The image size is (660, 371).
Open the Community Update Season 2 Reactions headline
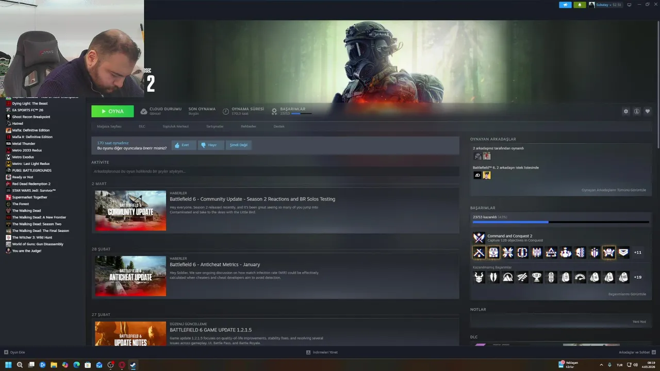coord(253,199)
